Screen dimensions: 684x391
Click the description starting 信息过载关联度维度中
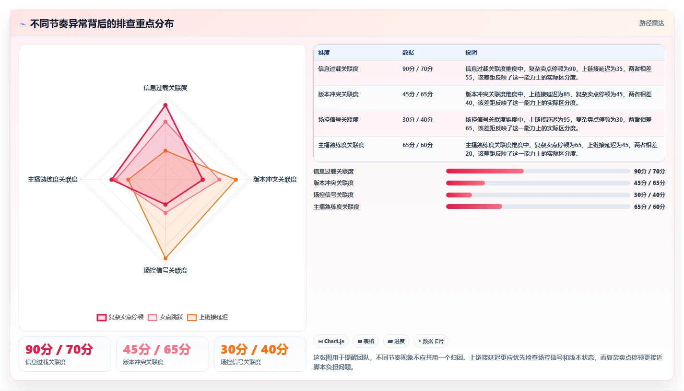point(558,73)
